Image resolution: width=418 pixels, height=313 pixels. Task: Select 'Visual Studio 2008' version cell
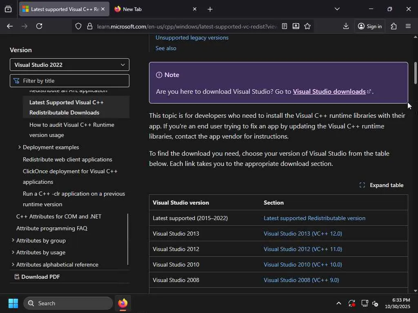click(x=205, y=280)
